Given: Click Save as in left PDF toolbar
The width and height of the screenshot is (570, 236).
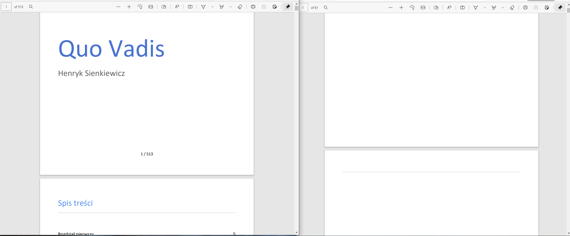Looking at the screenshot, I should pos(275,7).
